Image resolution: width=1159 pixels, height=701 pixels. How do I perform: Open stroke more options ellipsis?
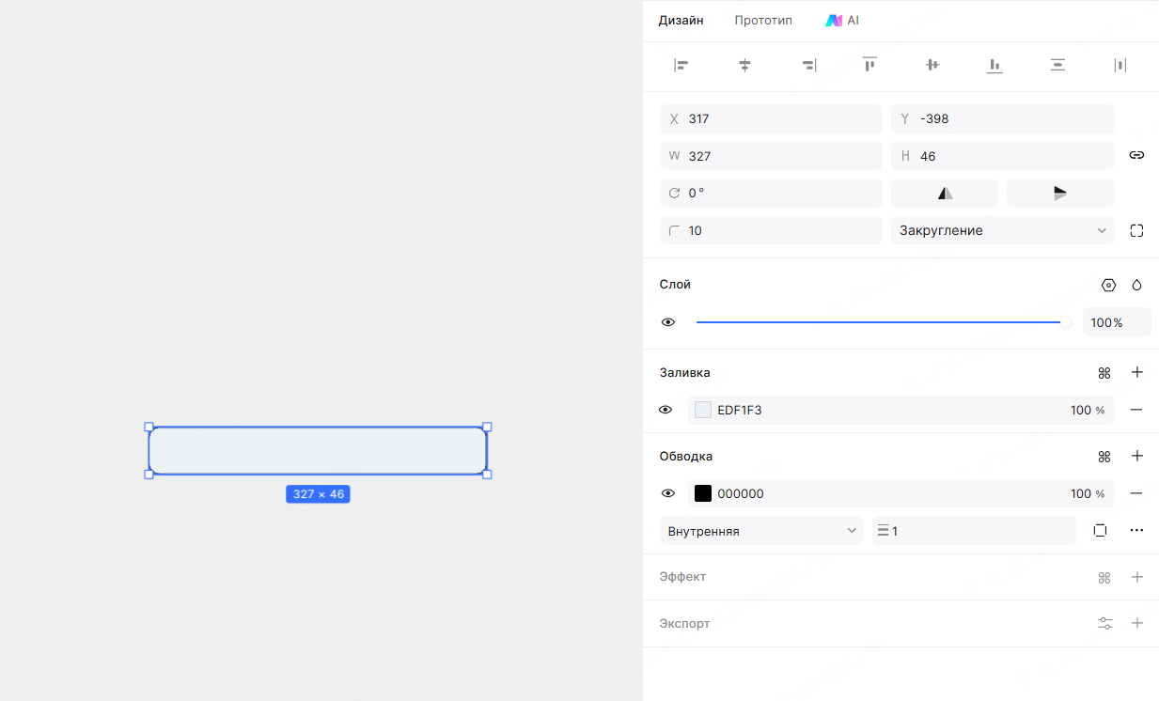[1136, 531]
